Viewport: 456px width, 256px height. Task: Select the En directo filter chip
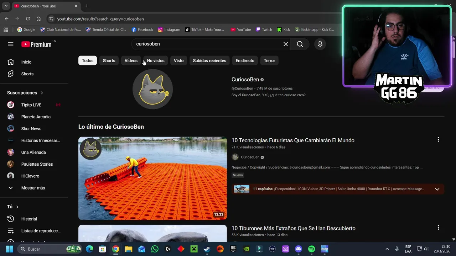point(245,60)
